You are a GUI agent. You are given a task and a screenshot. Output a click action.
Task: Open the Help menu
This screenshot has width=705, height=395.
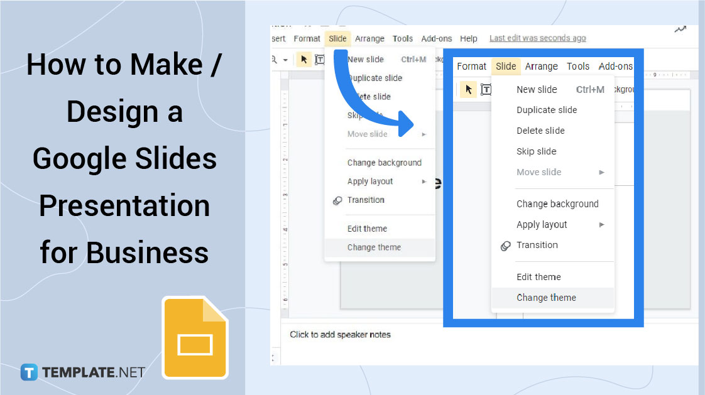(469, 39)
